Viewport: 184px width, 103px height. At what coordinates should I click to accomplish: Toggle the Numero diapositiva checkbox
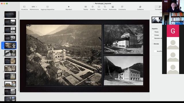coord(153,38)
